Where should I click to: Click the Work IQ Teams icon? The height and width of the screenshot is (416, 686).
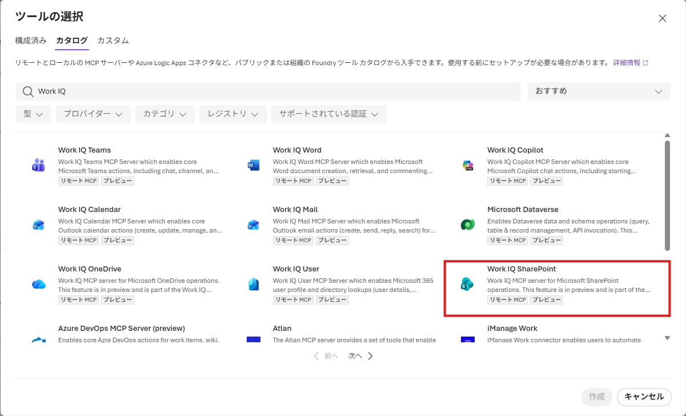(38, 165)
